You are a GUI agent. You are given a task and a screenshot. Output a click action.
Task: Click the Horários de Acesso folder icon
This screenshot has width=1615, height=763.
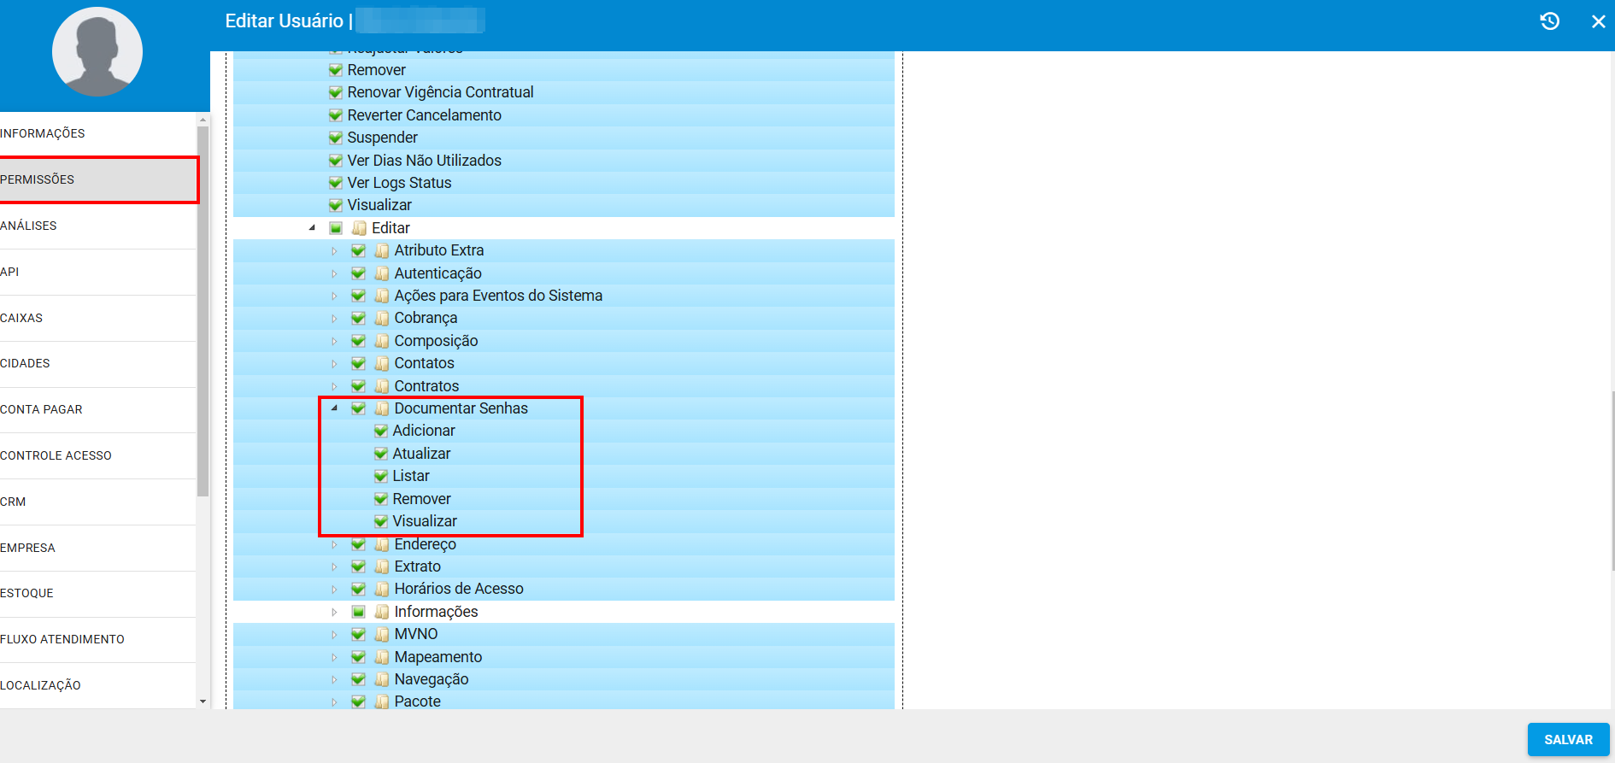click(382, 589)
